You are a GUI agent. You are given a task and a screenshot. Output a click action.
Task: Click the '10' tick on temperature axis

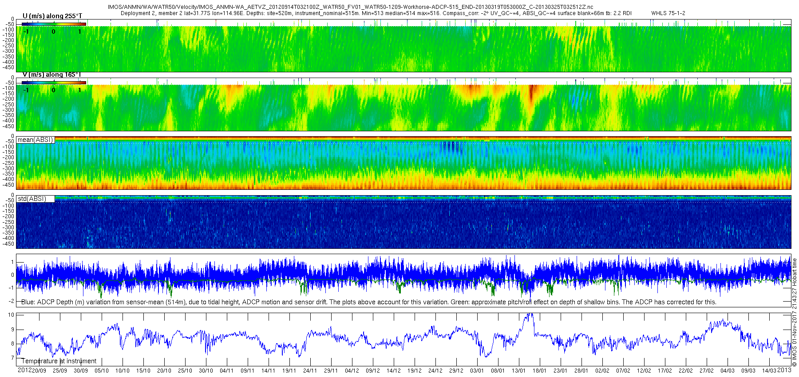(12, 315)
